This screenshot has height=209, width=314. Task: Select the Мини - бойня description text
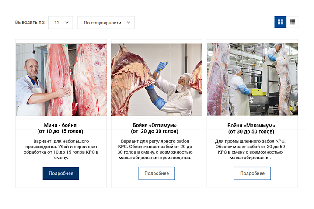(x=61, y=150)
